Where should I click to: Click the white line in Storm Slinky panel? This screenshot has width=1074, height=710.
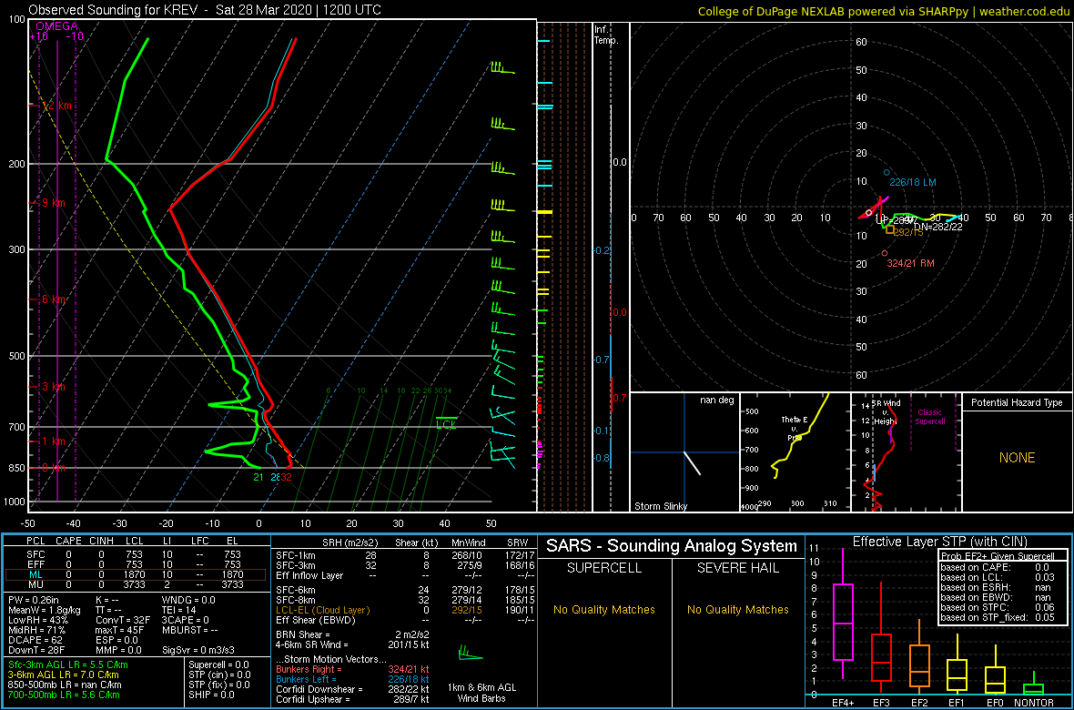pyautogui.click(x=693, y=463)
